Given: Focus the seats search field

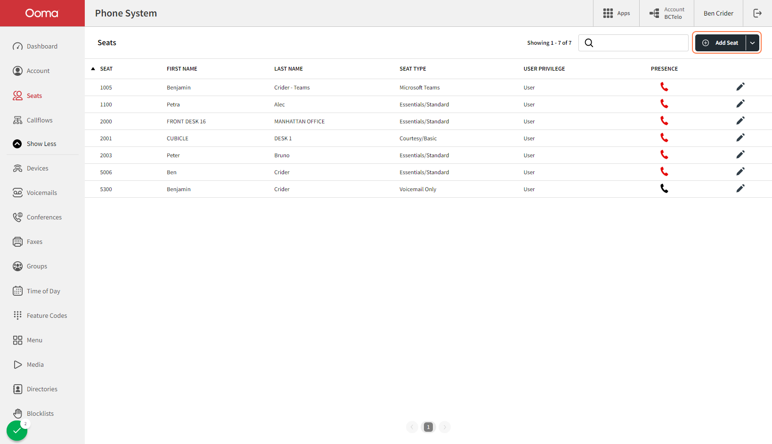Looking at the screenshot, I should click(x=634, y=43).
